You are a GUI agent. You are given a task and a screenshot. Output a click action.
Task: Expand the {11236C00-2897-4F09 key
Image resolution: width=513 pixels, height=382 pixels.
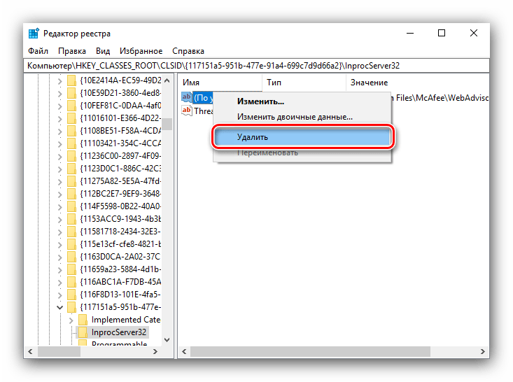click(x=60, y=157)
